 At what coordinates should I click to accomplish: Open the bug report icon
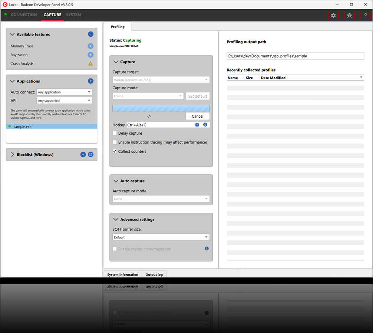pyautogui.click(x=349, y=16)
